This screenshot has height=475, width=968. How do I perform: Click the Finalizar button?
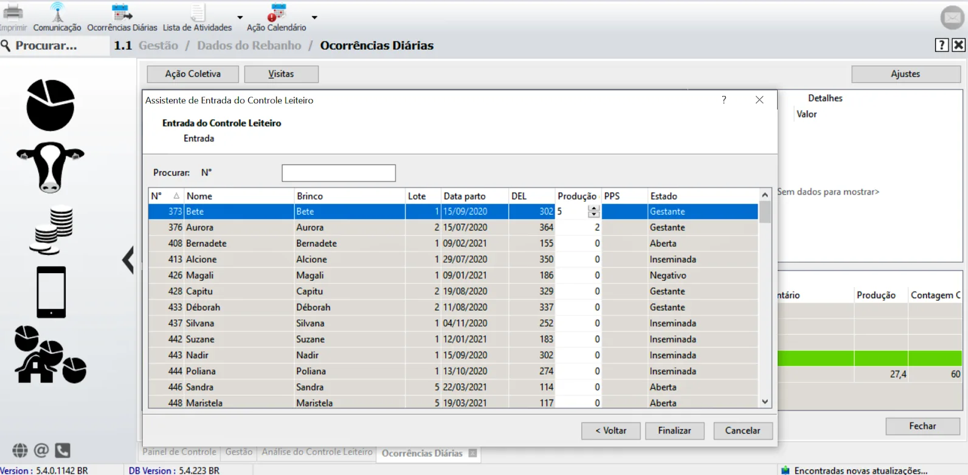pos(674,431)
